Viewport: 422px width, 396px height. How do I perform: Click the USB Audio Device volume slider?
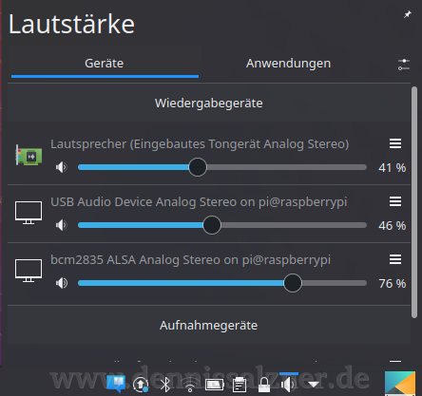pyautogui.click(x=222, y=225)
